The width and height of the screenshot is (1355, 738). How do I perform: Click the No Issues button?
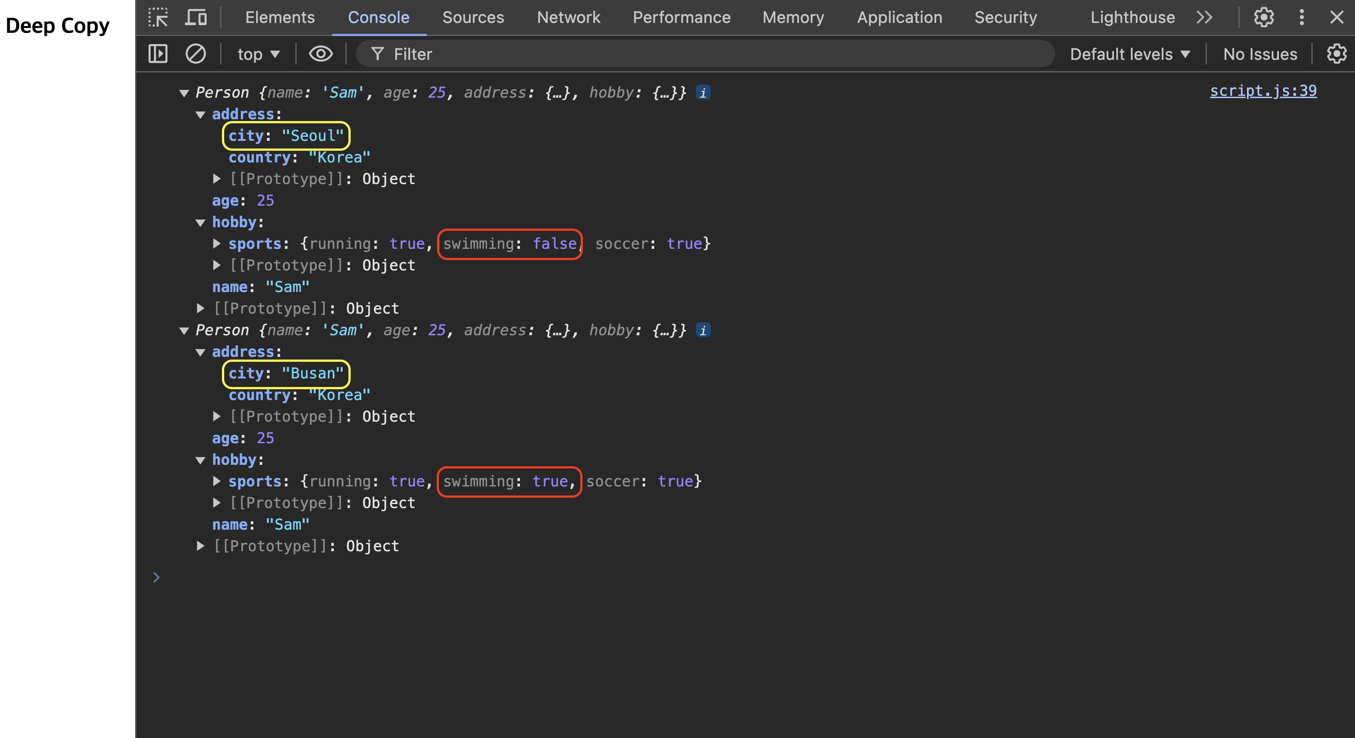pyautogui.click(x=1260, y=54)
